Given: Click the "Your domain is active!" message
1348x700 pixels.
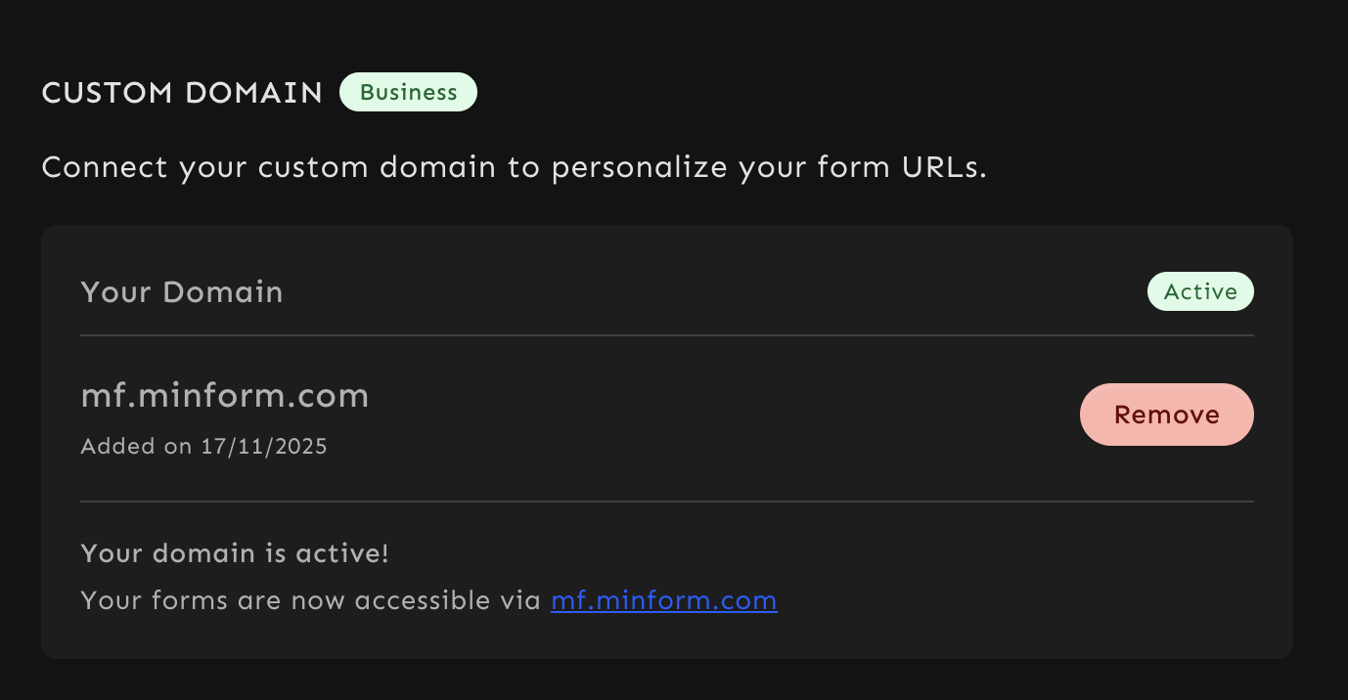Looking at the screenshot, I should [x=235, y=553].
